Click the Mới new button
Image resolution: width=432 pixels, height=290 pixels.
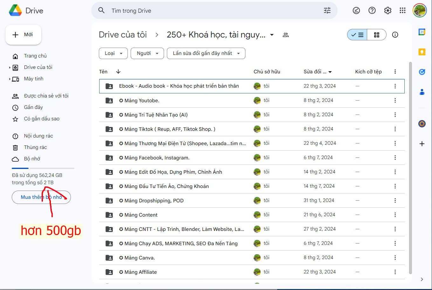(23, 35)
